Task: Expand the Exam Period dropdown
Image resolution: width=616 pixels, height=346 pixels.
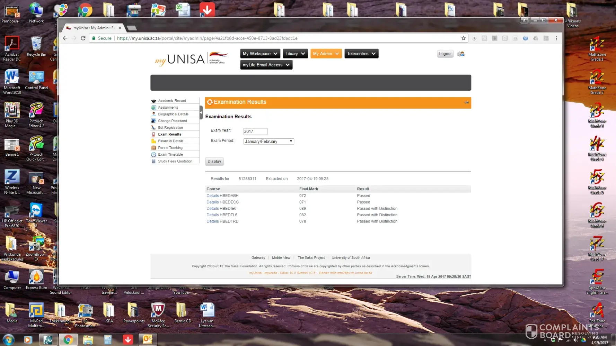Action: click(269, 141)
